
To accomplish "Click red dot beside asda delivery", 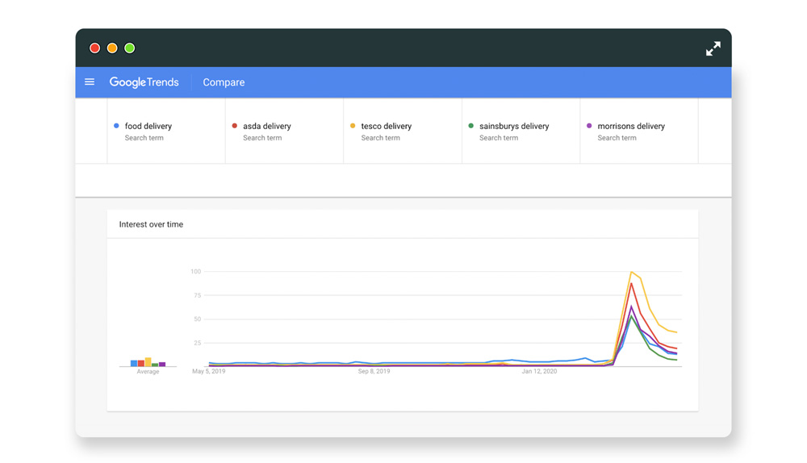I will click(x=235, y=126).
